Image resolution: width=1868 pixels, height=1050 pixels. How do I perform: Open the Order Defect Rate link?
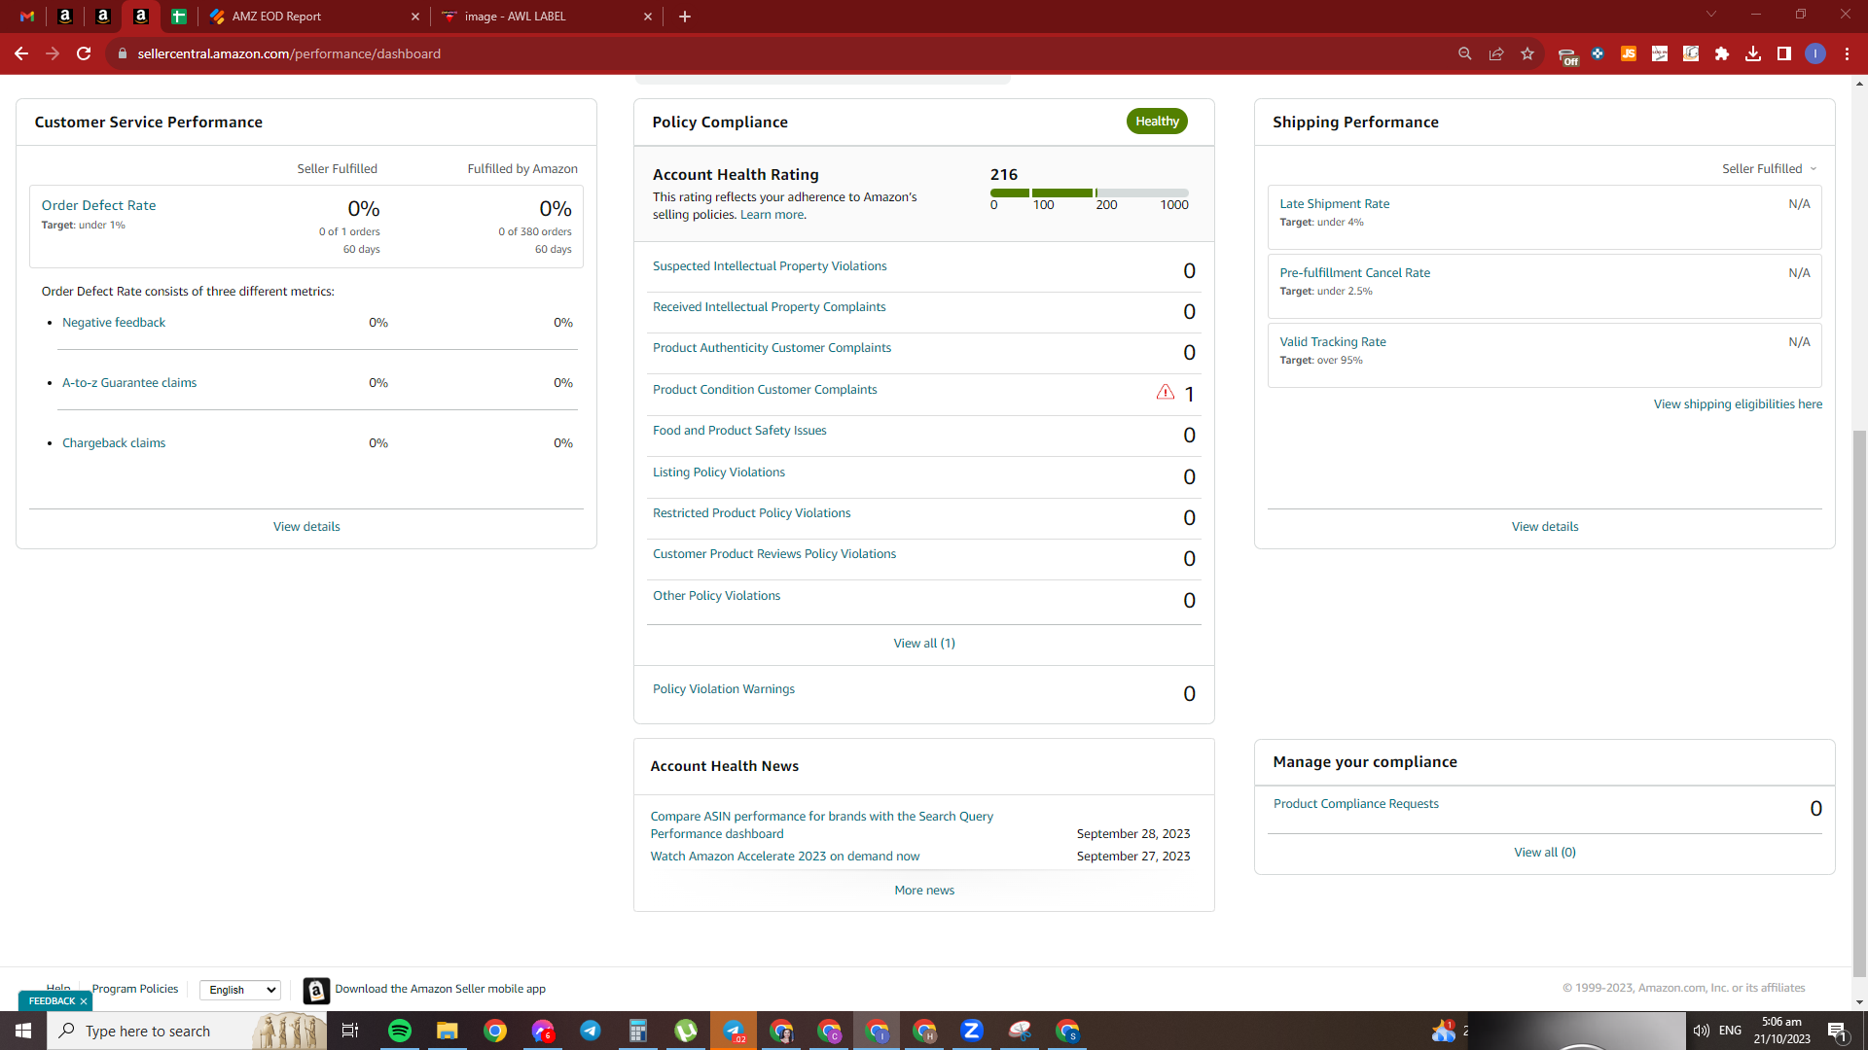pyautogui.click(x=98, y=206)
